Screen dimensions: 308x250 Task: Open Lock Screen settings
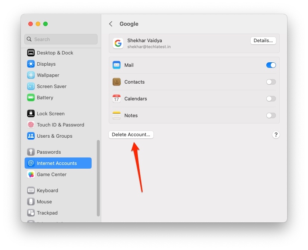pos(58,113)
